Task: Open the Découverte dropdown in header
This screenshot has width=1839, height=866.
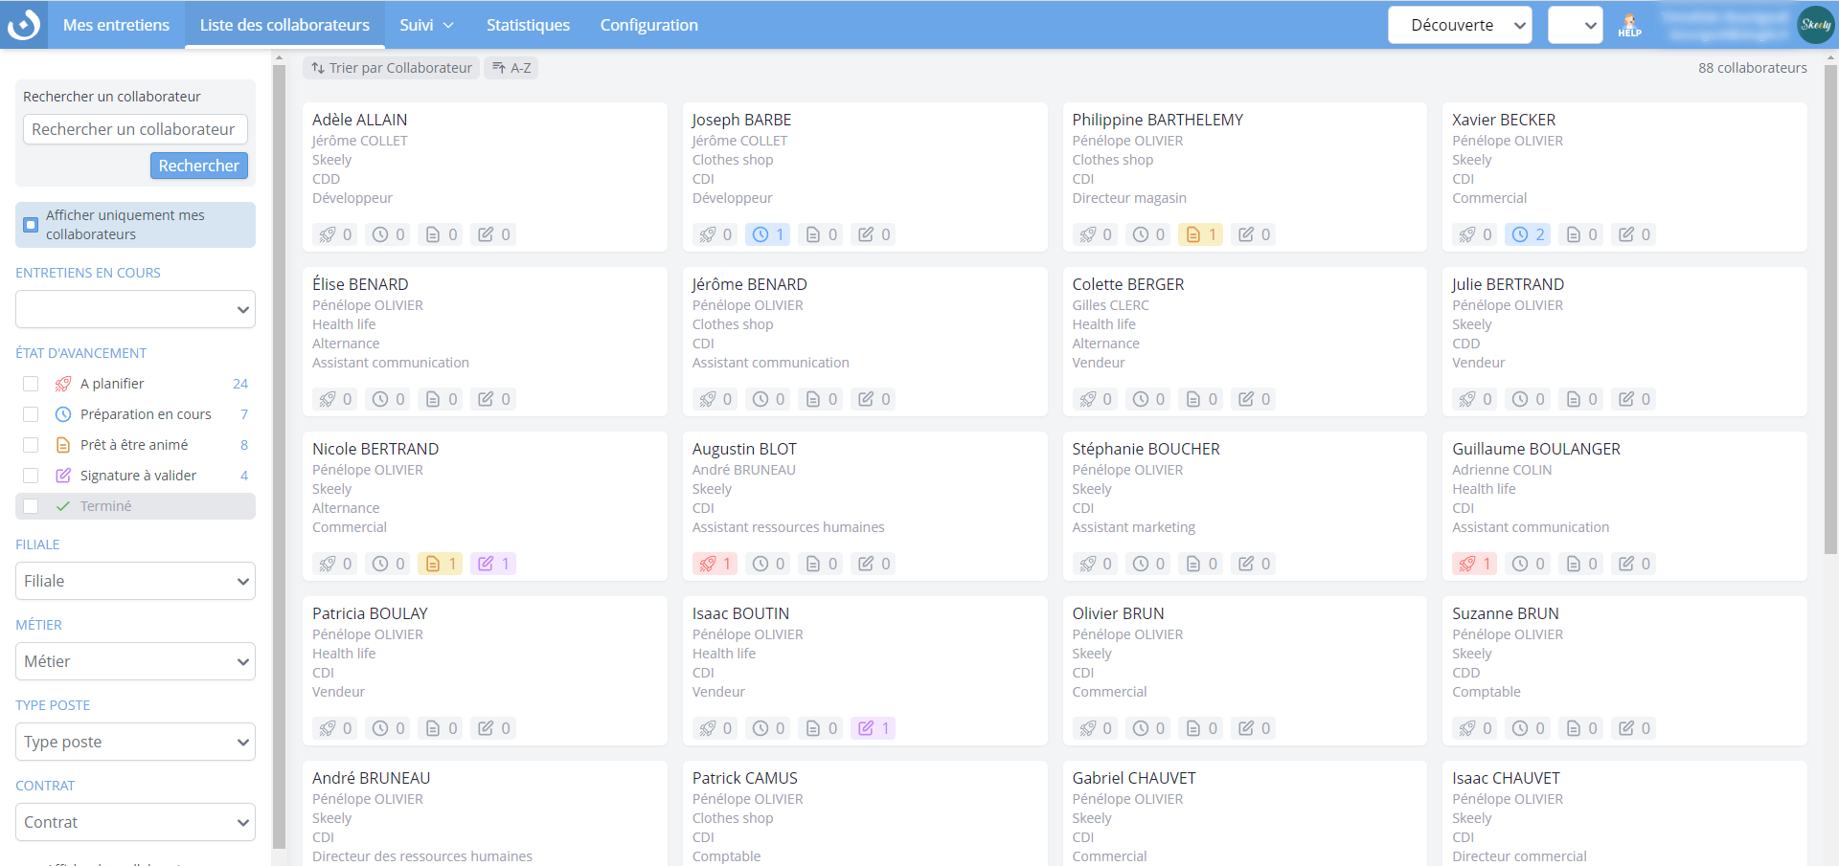Action: 1459,26
